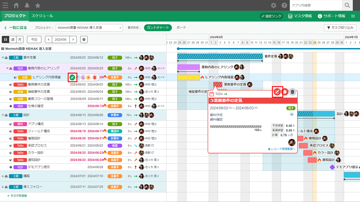360x202 pixels.
Task: Expand the 導入フォロー phase
Action: point(3,187)
